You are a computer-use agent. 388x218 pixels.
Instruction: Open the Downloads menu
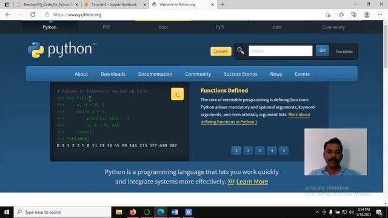[x=113, y=74]
